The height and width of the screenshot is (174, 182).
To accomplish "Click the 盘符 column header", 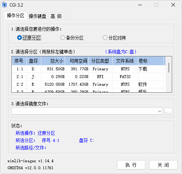I will 34,61.
